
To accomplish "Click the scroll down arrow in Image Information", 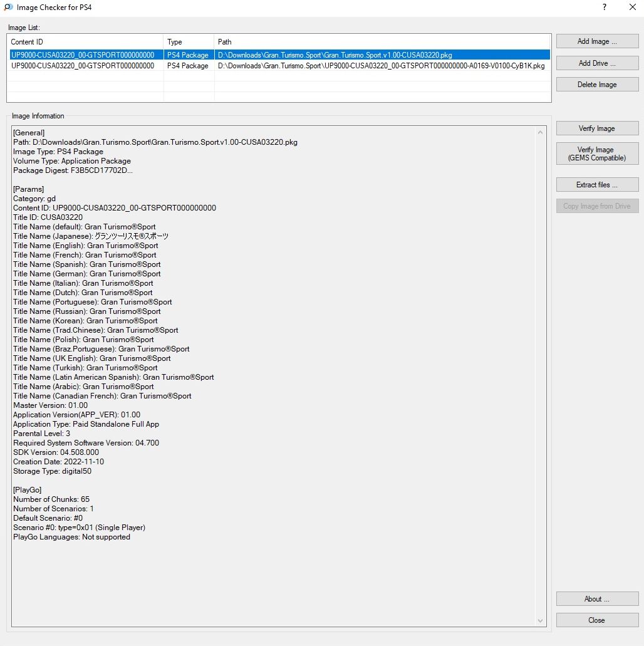I will click(540, 621).
